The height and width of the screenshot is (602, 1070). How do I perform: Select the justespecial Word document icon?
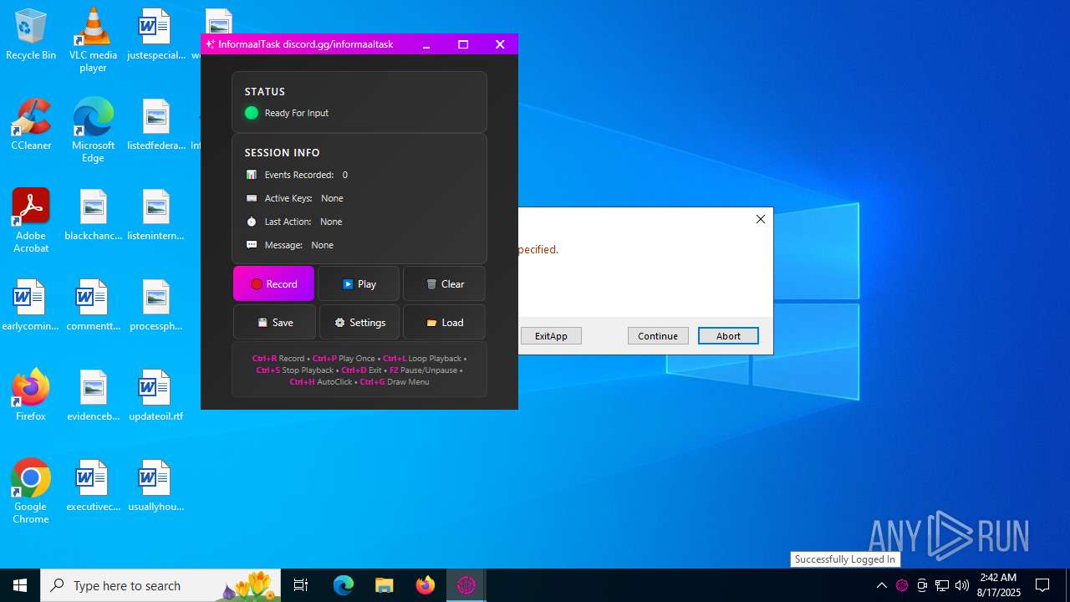155,35
